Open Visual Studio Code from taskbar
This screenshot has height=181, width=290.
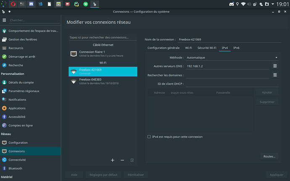point(40,4)
